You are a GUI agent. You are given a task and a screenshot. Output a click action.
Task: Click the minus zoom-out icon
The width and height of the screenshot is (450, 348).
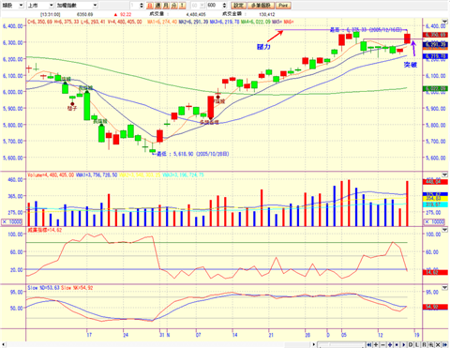click(382, 344)
